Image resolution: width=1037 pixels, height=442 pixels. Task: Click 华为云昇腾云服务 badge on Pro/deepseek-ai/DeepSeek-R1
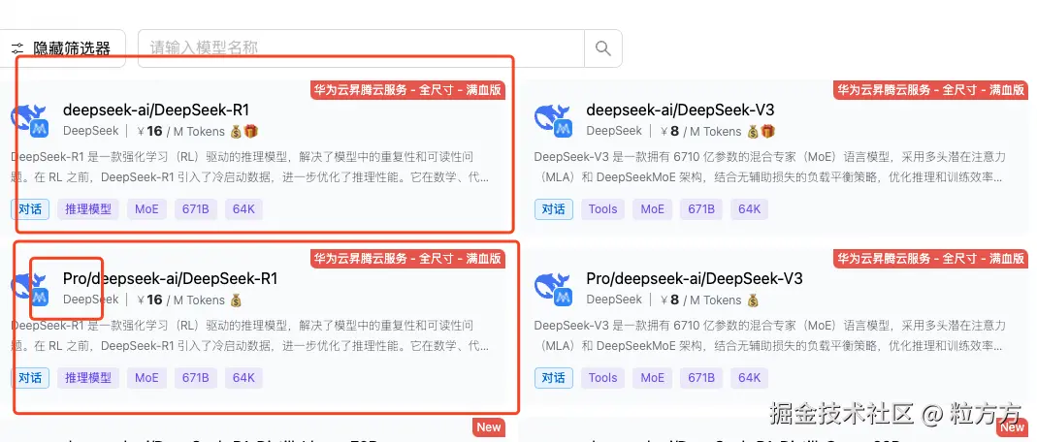coord(408,259)
